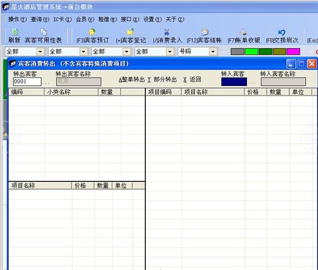Click 单位 header in the bottom-left table
Viewport: 318px width, 270px height.
(122, 186)
